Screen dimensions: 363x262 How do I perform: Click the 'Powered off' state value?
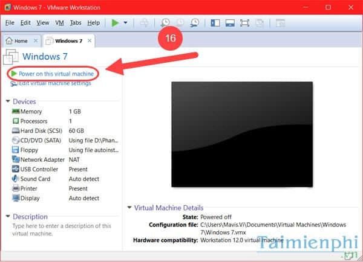click(x=216, y=217)
